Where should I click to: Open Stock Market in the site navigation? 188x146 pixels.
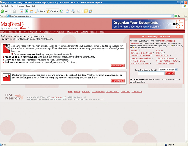coord(30,32)
